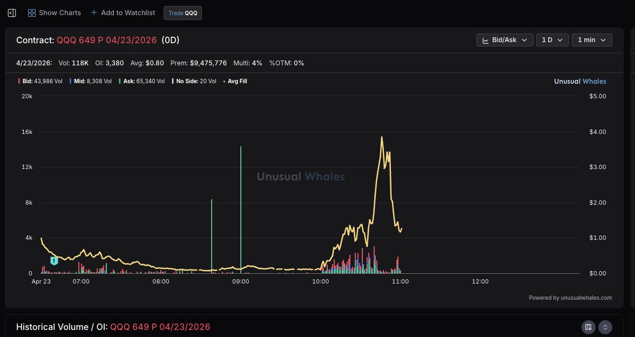Screen dimensions: 635x337
Task: Click the OI: 3,380 stat
Action: [x=109, y=63]
